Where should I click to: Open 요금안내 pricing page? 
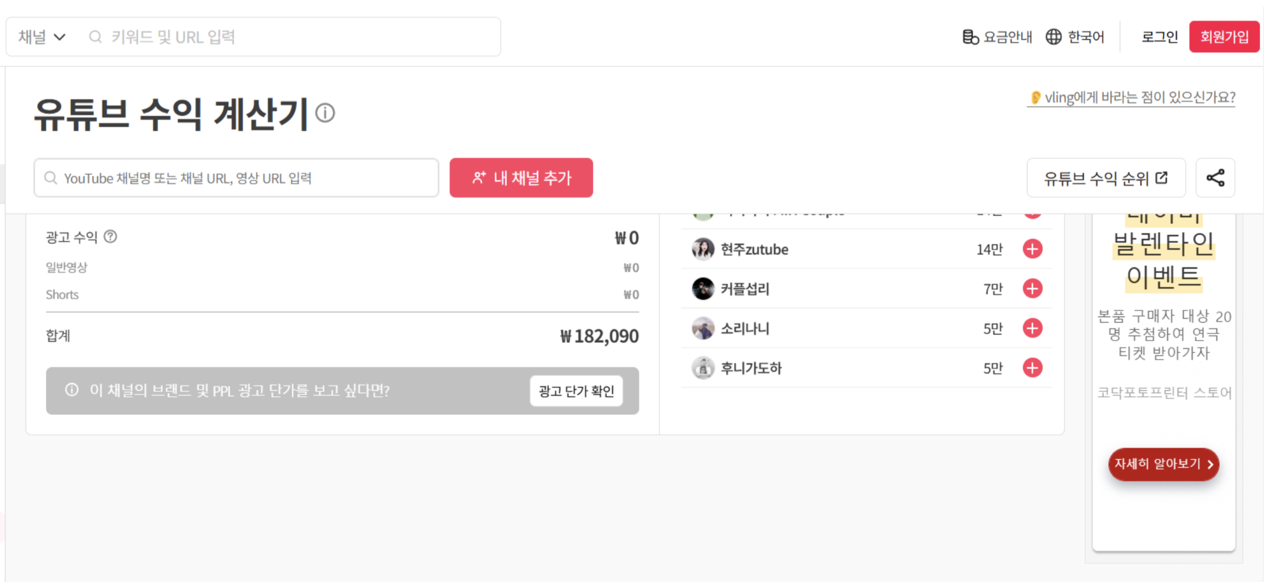[997, 37]
